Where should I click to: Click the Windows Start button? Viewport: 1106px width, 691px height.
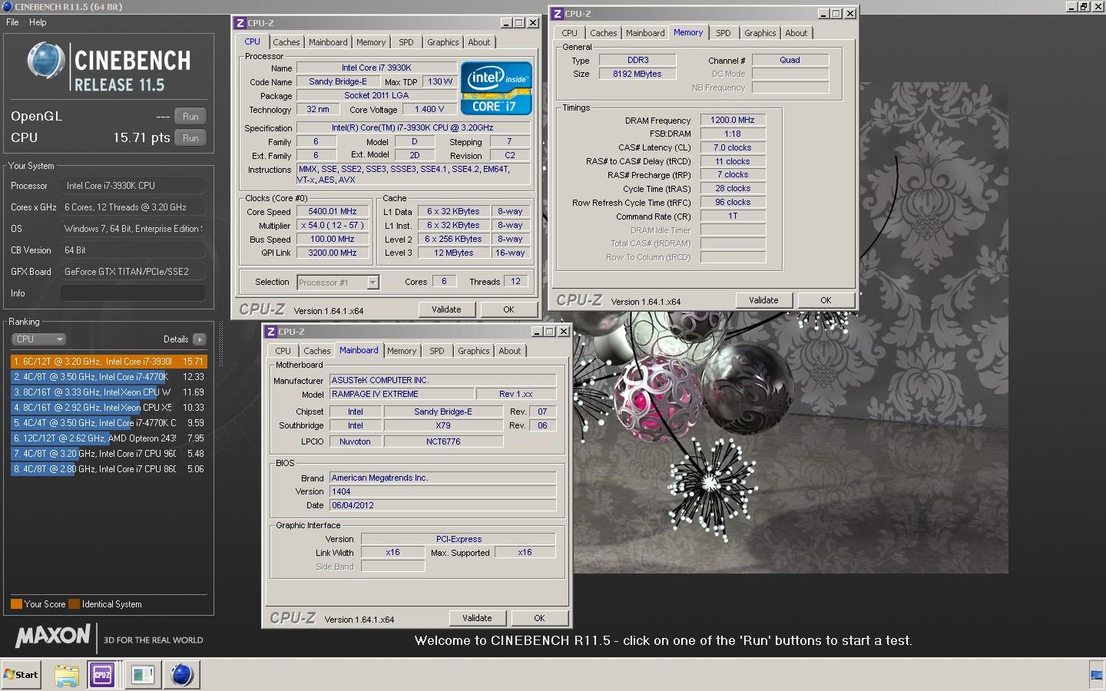pos(21,675)
